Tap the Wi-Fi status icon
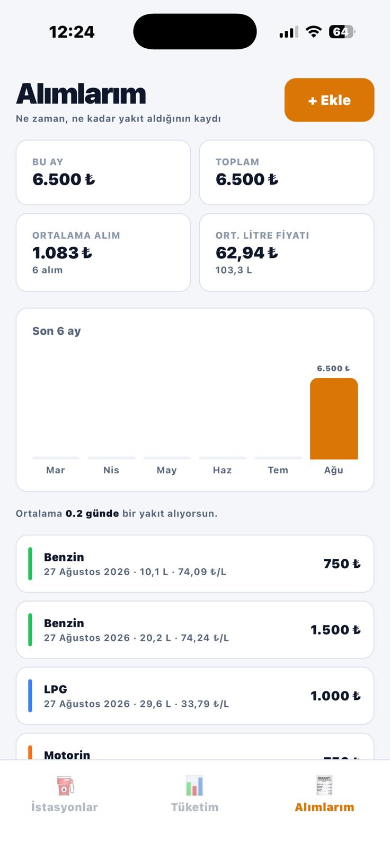Image resolution: width=390 pixels, height=849 pixels. tap(314, 32)
